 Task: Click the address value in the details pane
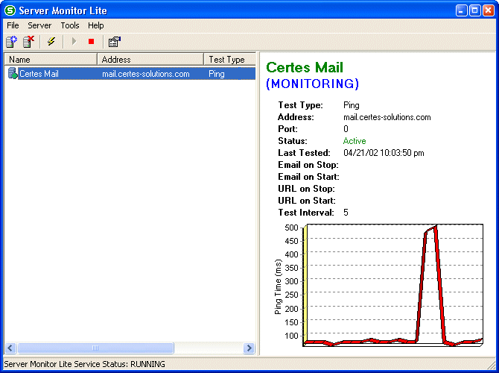387,117
